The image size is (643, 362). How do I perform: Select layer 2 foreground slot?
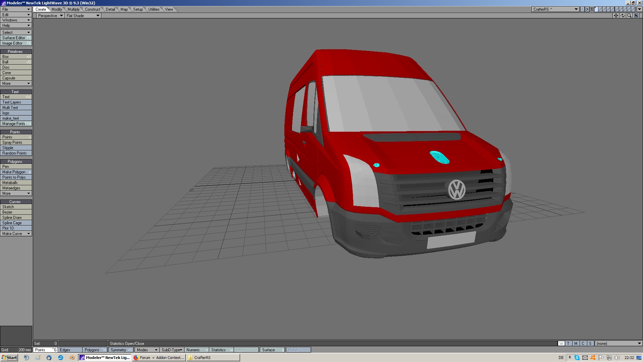point(600,9)
